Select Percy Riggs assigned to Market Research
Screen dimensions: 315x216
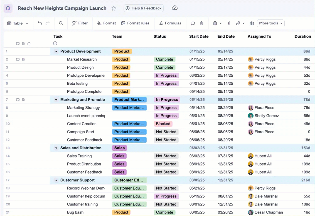click(262, 59)
